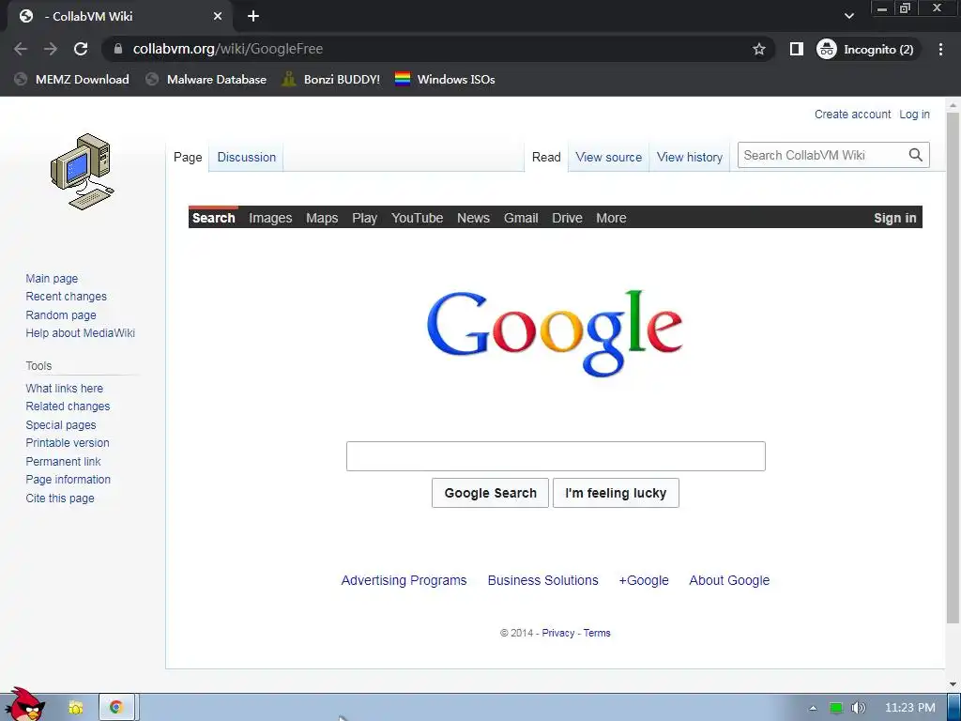This screenshot has height=721, width=961.
Task: Open the Privacy footer link
Action: [x=557, y=633]
